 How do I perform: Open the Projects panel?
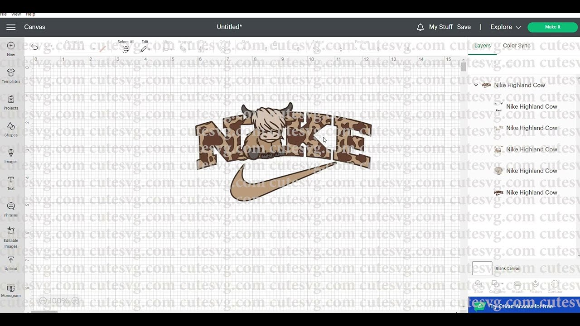11,102
